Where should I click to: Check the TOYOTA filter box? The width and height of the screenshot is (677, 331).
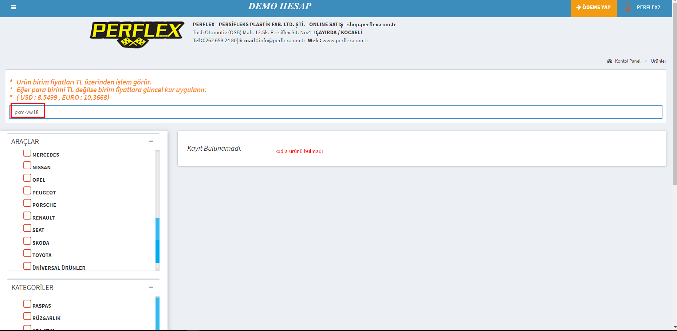(27, 253)
